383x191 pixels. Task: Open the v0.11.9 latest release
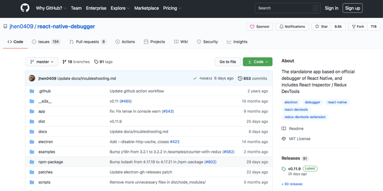click(x=294, y=168)
